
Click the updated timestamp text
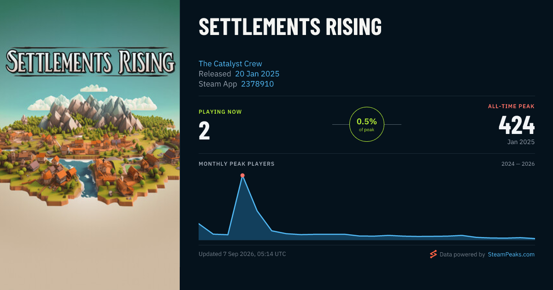[242, 254]
